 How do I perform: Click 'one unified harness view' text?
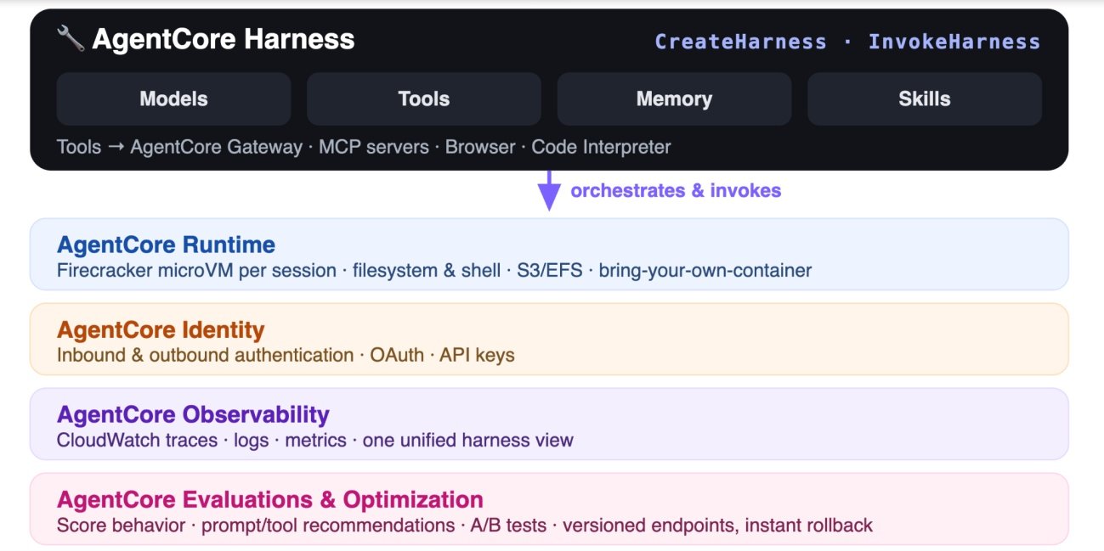tap(468, 440)
